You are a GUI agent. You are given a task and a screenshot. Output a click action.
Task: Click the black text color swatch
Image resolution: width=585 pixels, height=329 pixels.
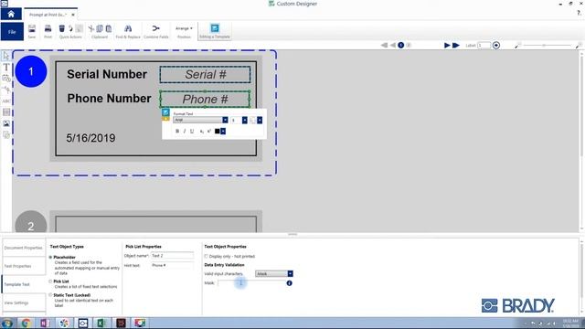tap(218, 131)
